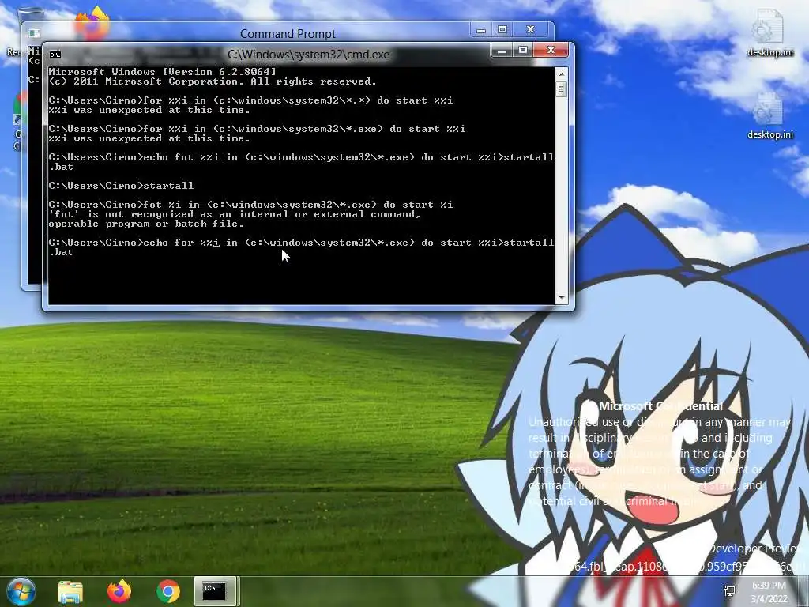Launch Firefox from the taskbar
This screenshot has width=809, height=607.
point(119,591)
